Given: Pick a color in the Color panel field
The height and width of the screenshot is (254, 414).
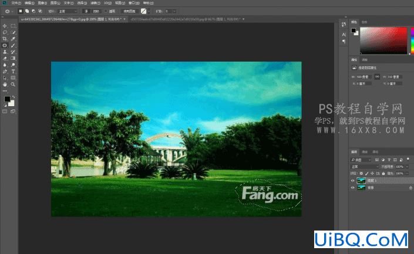Looking at the screenshot, I should point(383,40).
